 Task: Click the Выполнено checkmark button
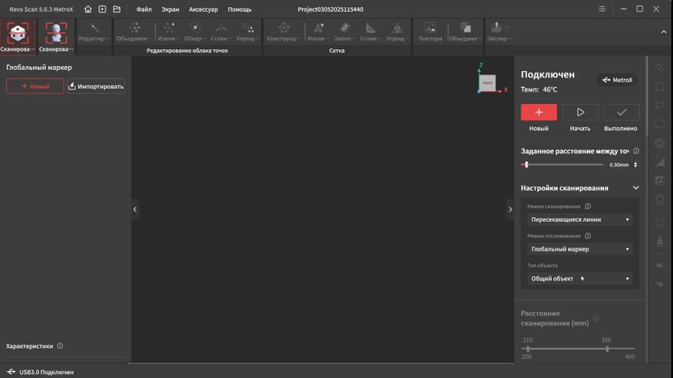621,113
